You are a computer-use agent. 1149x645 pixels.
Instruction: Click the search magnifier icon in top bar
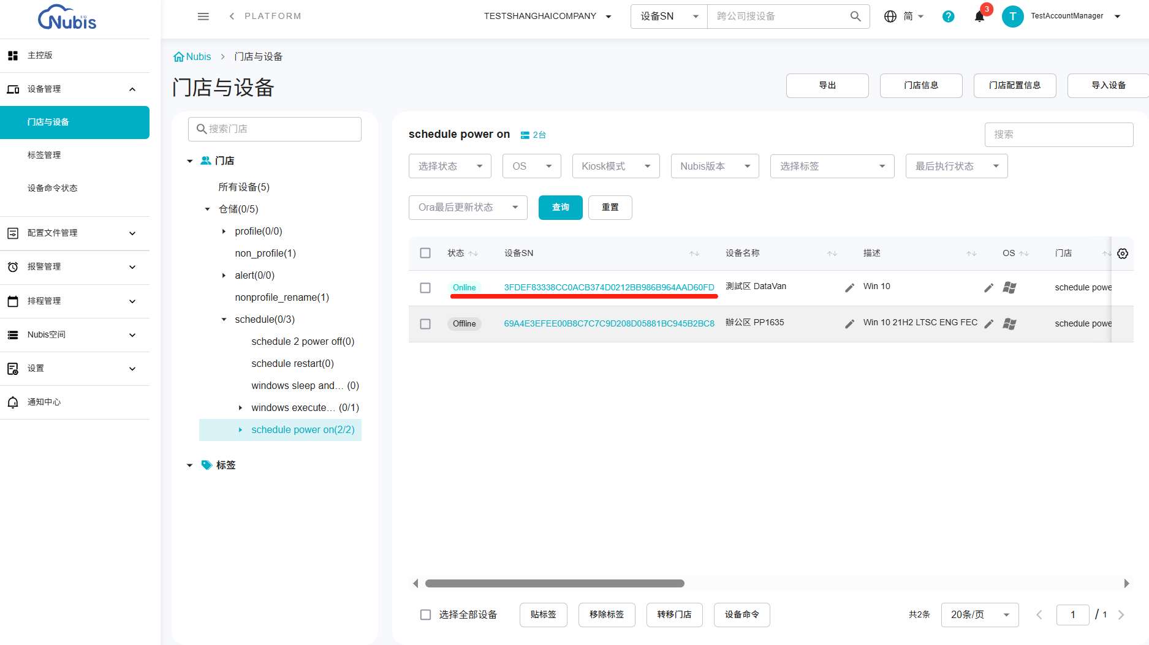(x=855, y=17)
